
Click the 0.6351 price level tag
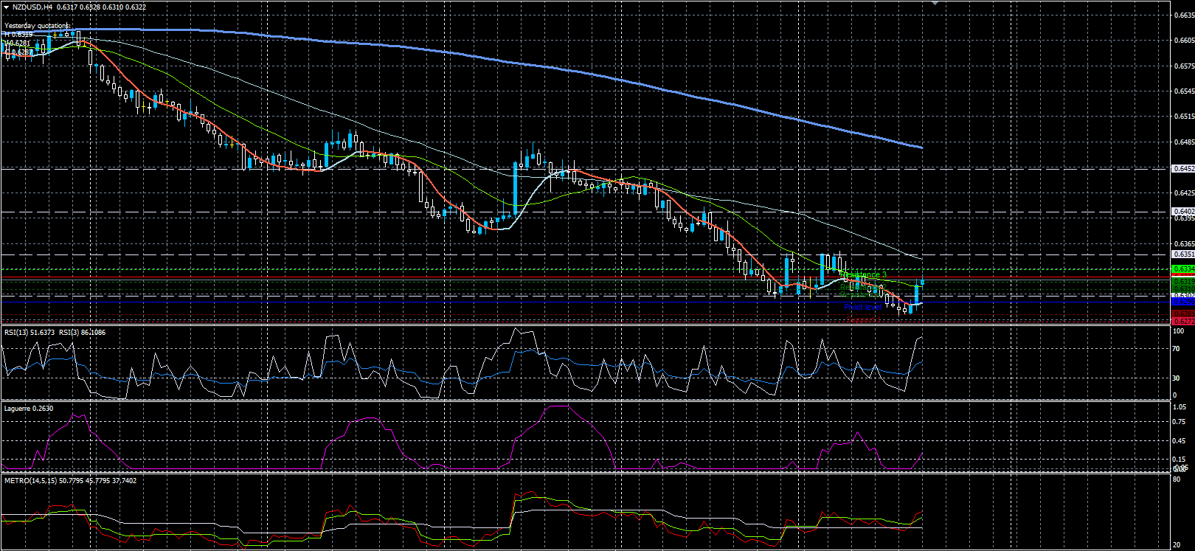(1183, 254)
